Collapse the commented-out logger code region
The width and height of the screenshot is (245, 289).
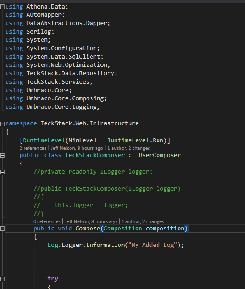click(3, 172)
